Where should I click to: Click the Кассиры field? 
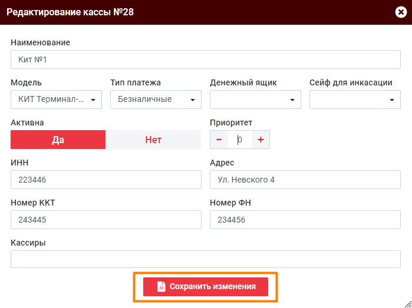click(x=205, y=259)
